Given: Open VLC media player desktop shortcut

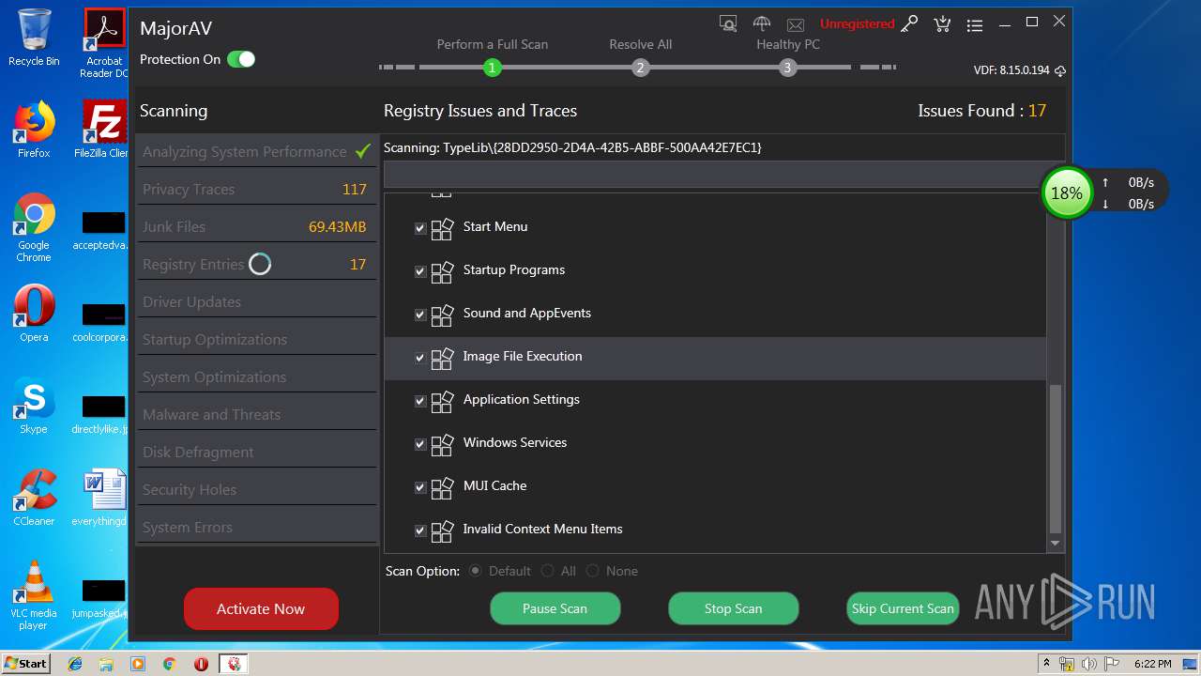Looking at the screenshot, I should [34, 595].
